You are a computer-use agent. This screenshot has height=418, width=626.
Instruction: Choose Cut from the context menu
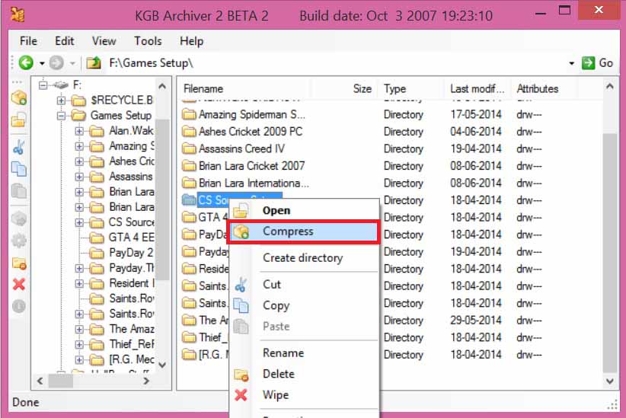coord(304,284)
